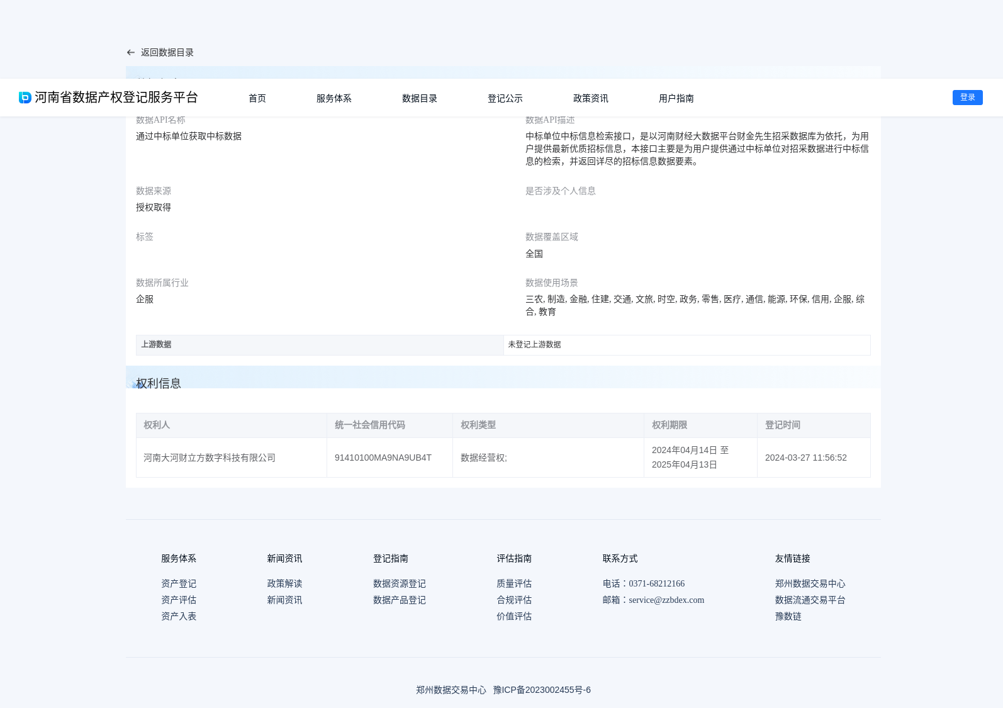Open footer link 资产评估
The width and height of the screenshot is (1003, 708).
click(179, 600)
